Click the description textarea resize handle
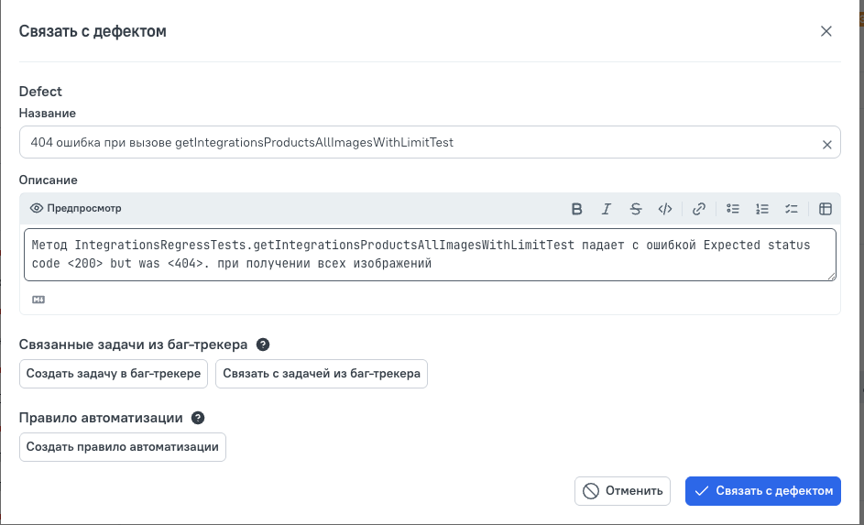The height and width of the screenshot is (525, 864). pyautogui.click(x=832, y=276)
